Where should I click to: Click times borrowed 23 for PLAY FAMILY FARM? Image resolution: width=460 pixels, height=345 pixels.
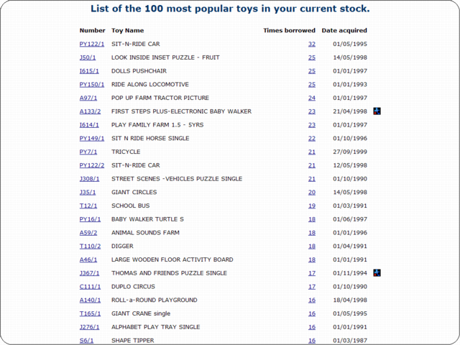point(312,125)
